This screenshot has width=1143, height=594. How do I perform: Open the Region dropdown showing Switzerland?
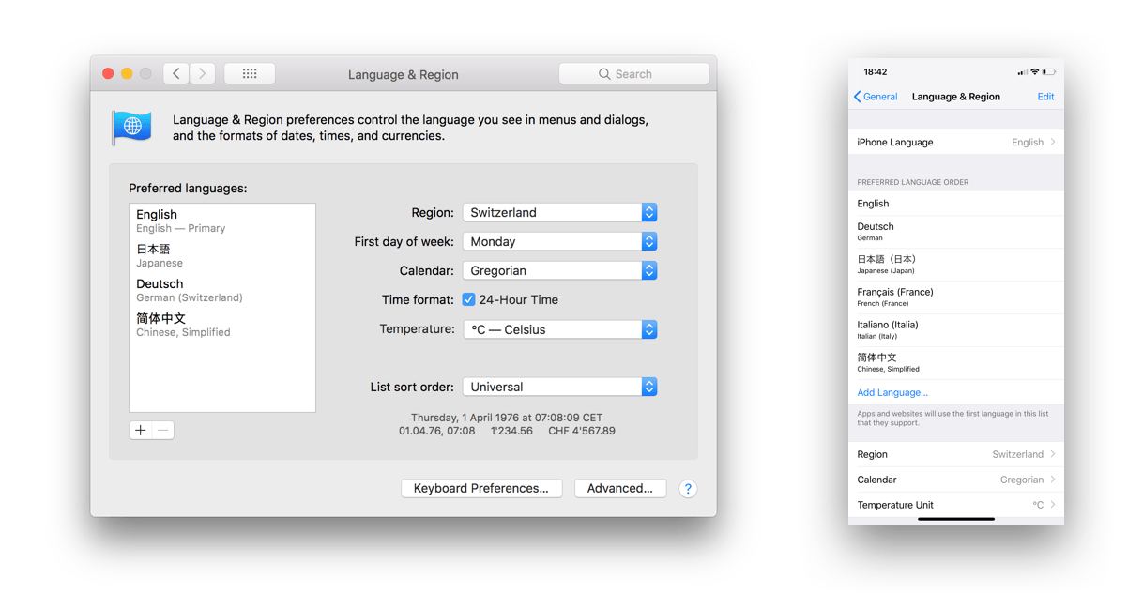[x=560, y=212]
